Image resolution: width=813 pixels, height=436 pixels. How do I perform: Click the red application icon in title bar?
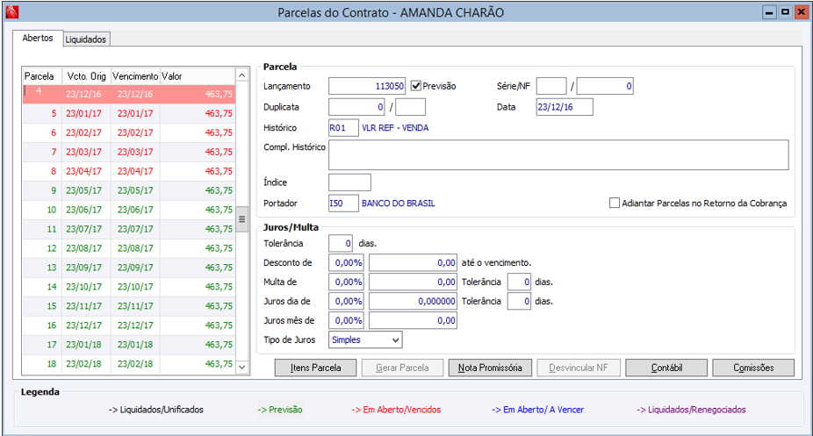12,12
